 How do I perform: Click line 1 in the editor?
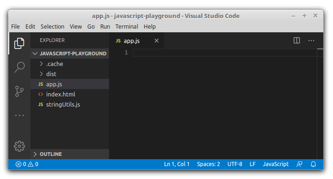224,53
